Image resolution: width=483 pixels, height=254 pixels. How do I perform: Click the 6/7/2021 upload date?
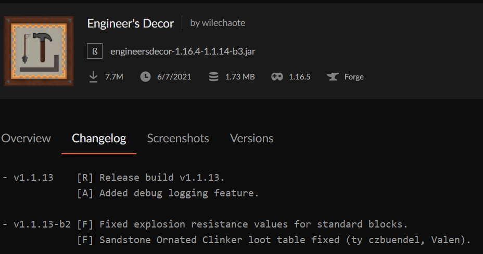coord(174,77)
